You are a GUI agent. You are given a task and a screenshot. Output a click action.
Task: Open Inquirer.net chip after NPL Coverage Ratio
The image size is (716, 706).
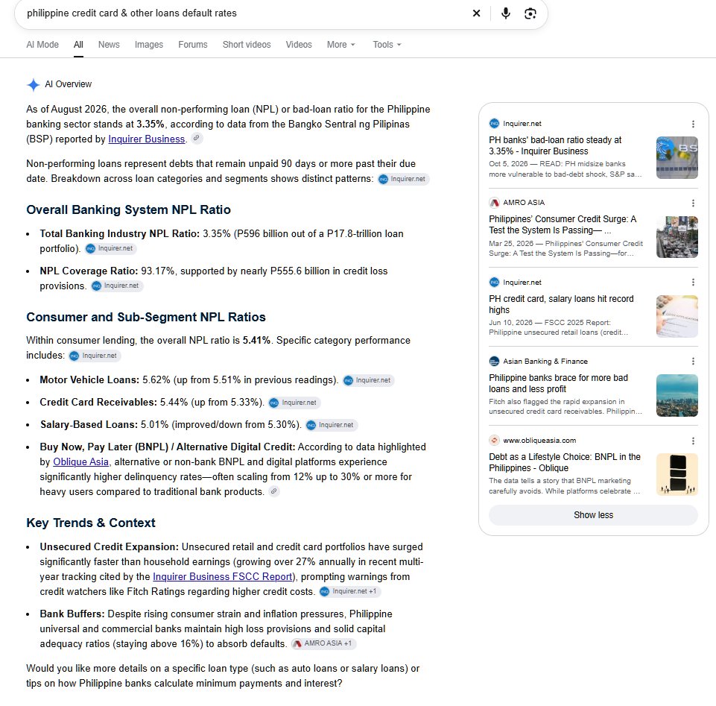[x=116, y=286]
